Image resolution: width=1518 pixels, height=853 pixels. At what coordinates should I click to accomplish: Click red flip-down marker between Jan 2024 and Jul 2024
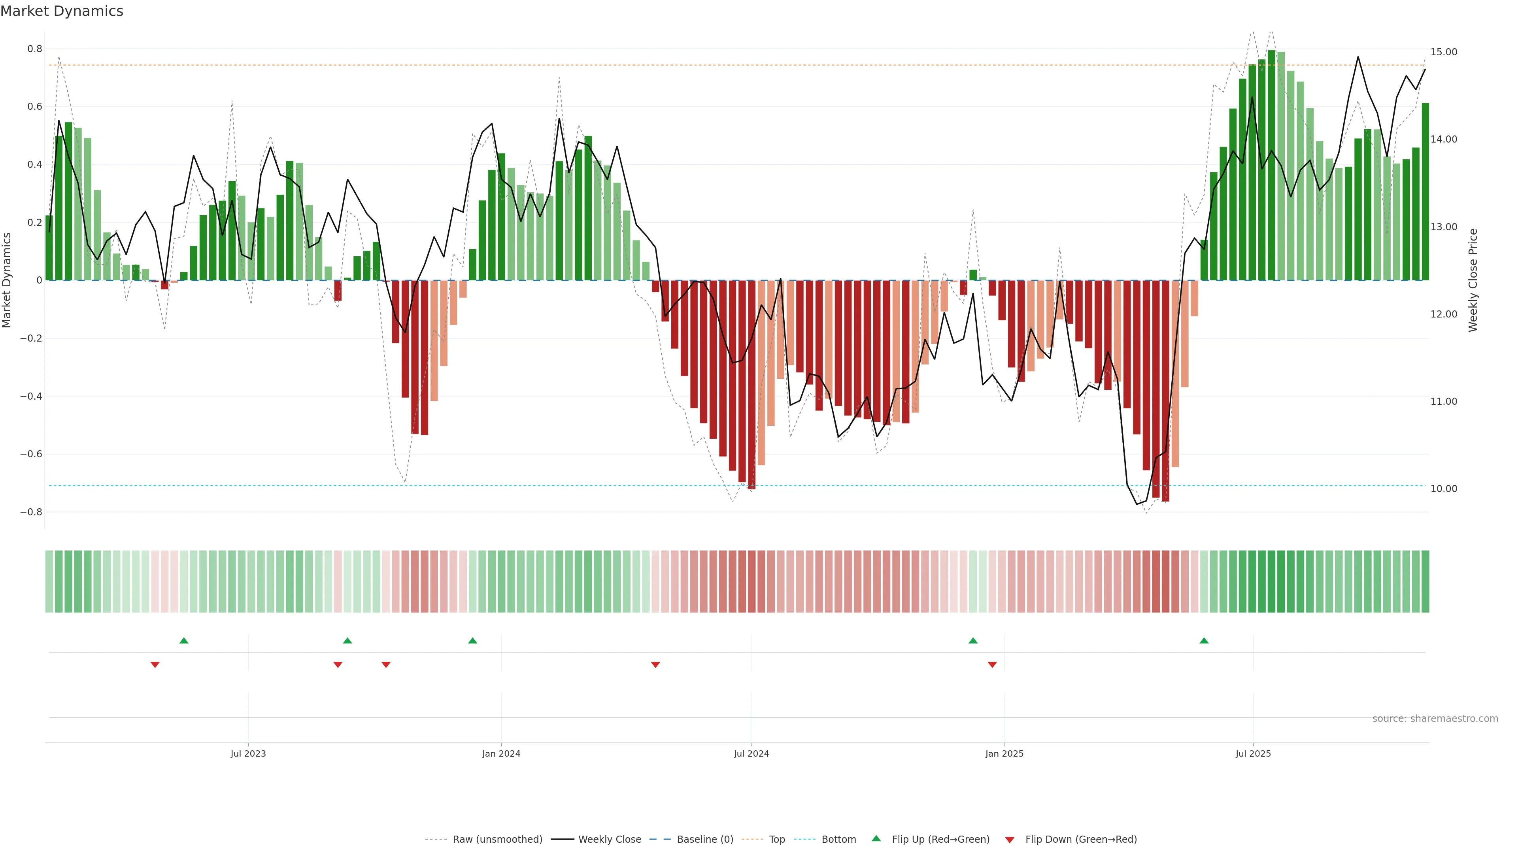pyautogui.click(x=655, y=665)
